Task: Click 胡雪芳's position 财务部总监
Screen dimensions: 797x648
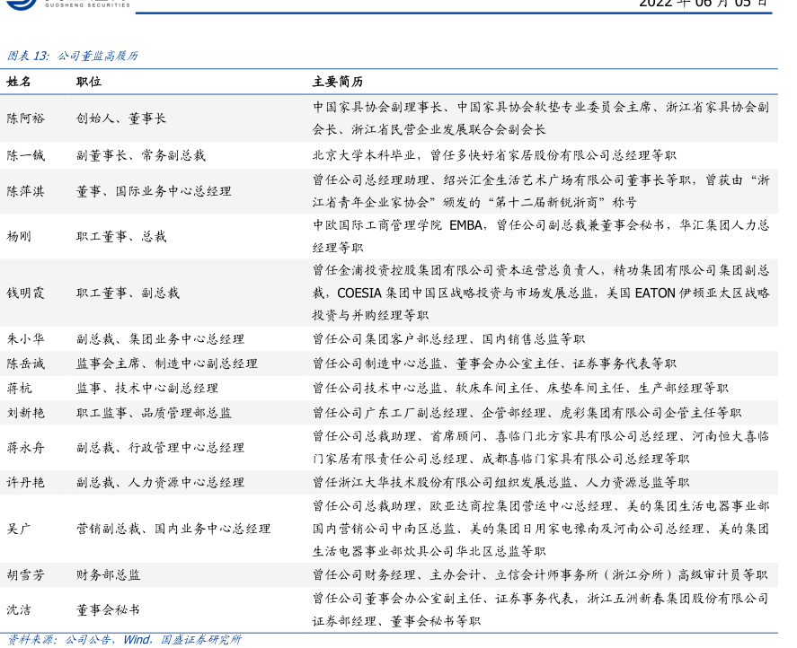Action: click(108, 574)
